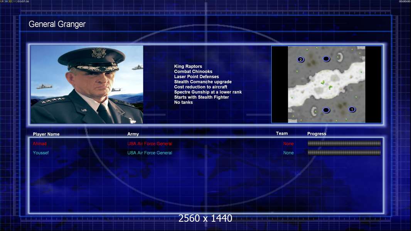This screenshot has height=231, width=411.
Task: Click the General Granger title text
Action: tap(57, 24)
